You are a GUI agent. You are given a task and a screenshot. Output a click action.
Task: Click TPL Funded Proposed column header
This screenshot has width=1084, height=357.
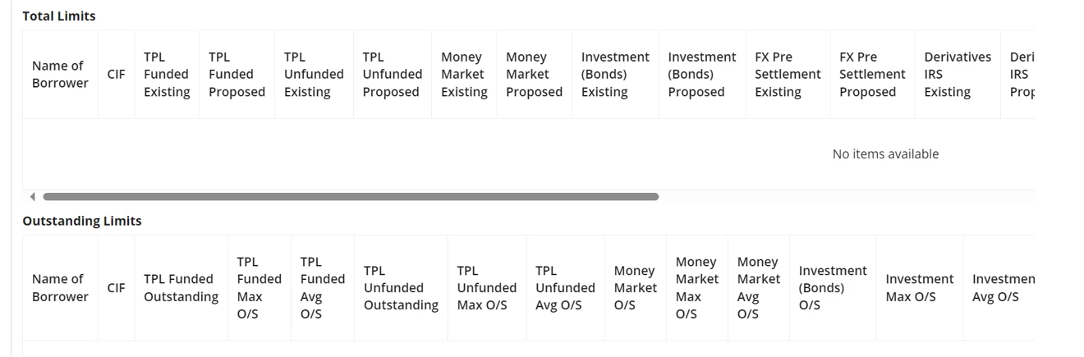click(237, 75)
